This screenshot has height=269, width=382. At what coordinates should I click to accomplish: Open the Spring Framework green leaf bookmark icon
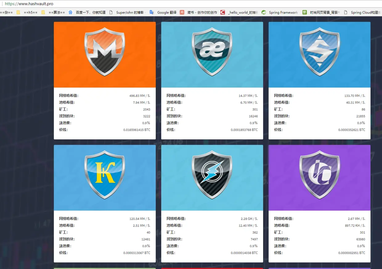[x=264, y=12]
